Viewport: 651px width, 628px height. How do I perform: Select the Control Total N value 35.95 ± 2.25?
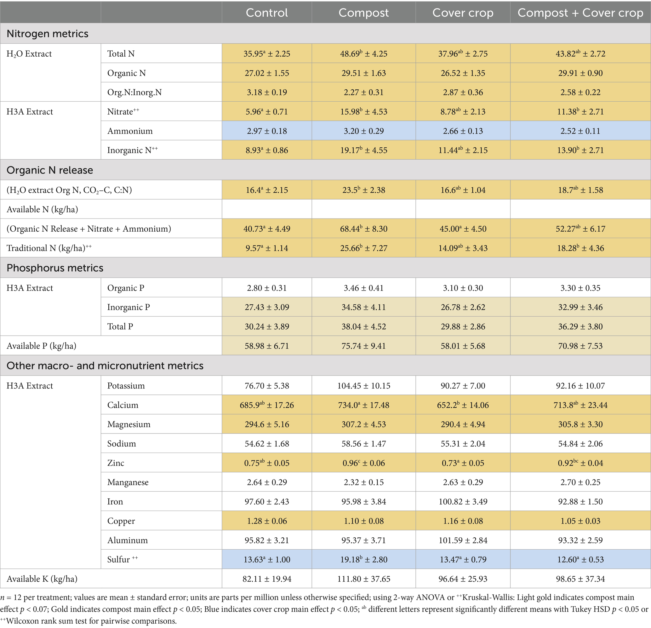point(267,54)
